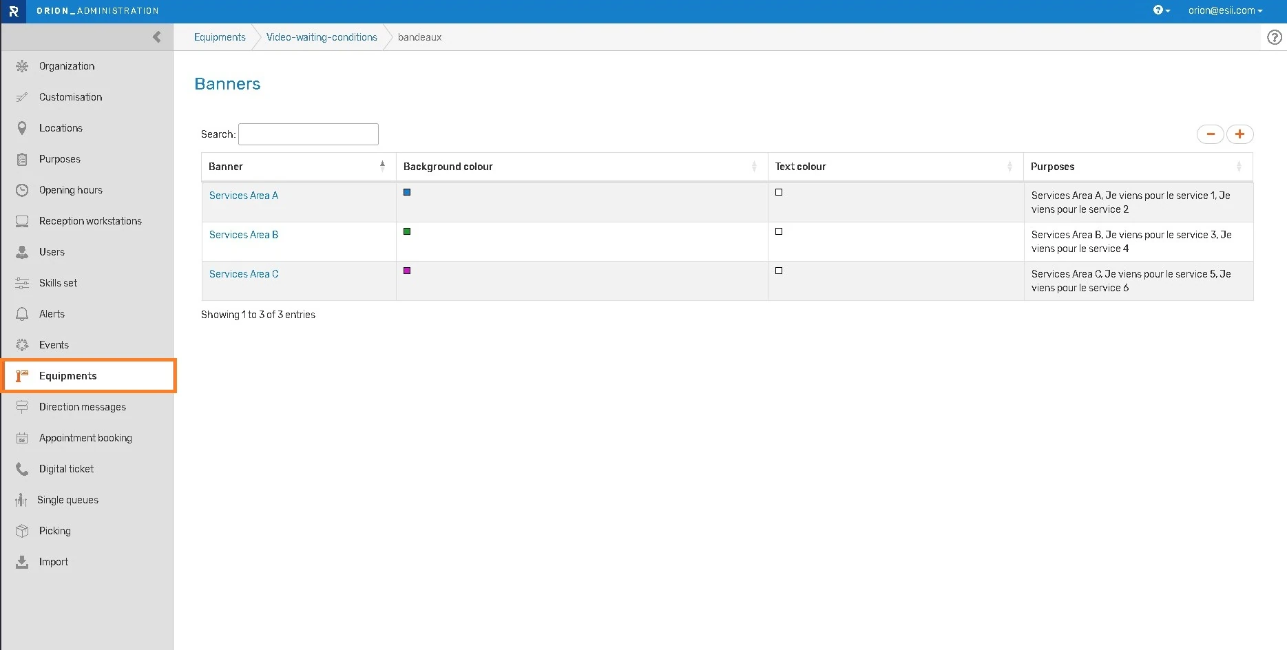
Task: Click the Organization icon in the sidebar
Action: pyautogui.click(x=22, y=66)
